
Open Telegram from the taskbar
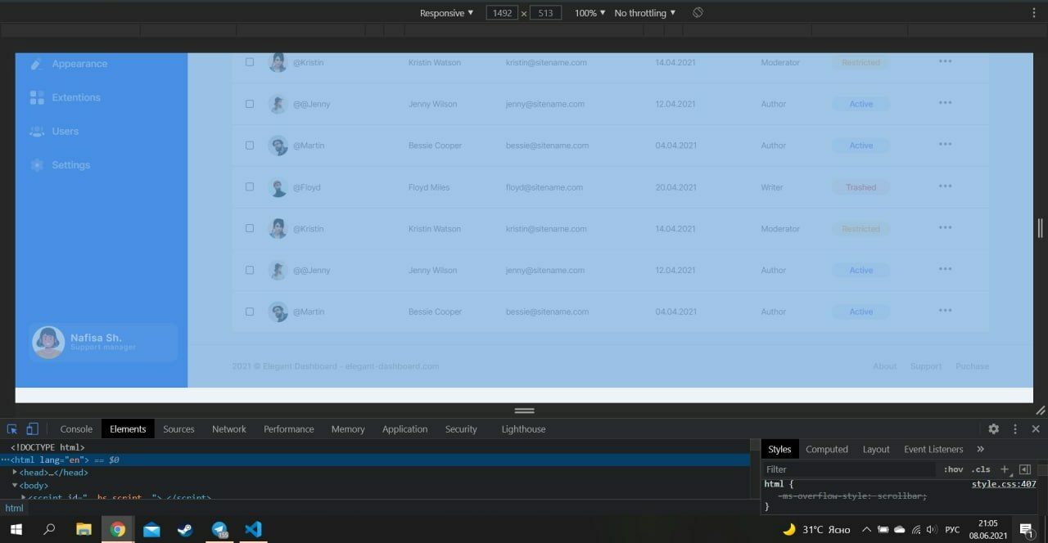[219, 529]
